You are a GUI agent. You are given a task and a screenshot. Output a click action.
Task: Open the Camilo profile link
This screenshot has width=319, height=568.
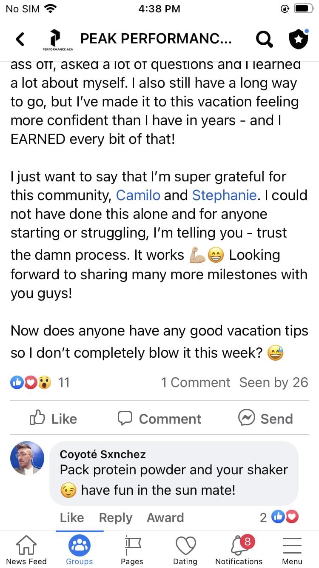pyautogui.click(x=138, y=195)
